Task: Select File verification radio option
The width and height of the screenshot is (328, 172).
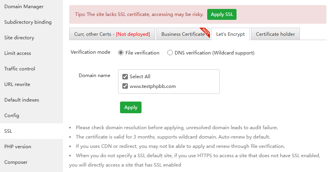Action: pyautogui.click(x=121, y=53)
